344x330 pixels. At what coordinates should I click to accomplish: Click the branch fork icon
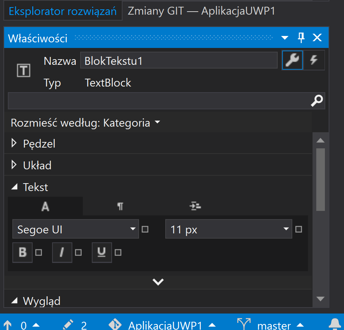pyautogui.click(x=244, y=324)
